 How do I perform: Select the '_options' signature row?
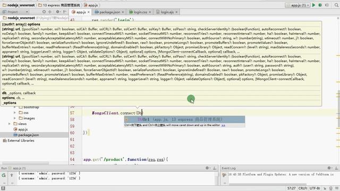click(x=161, y=103)
